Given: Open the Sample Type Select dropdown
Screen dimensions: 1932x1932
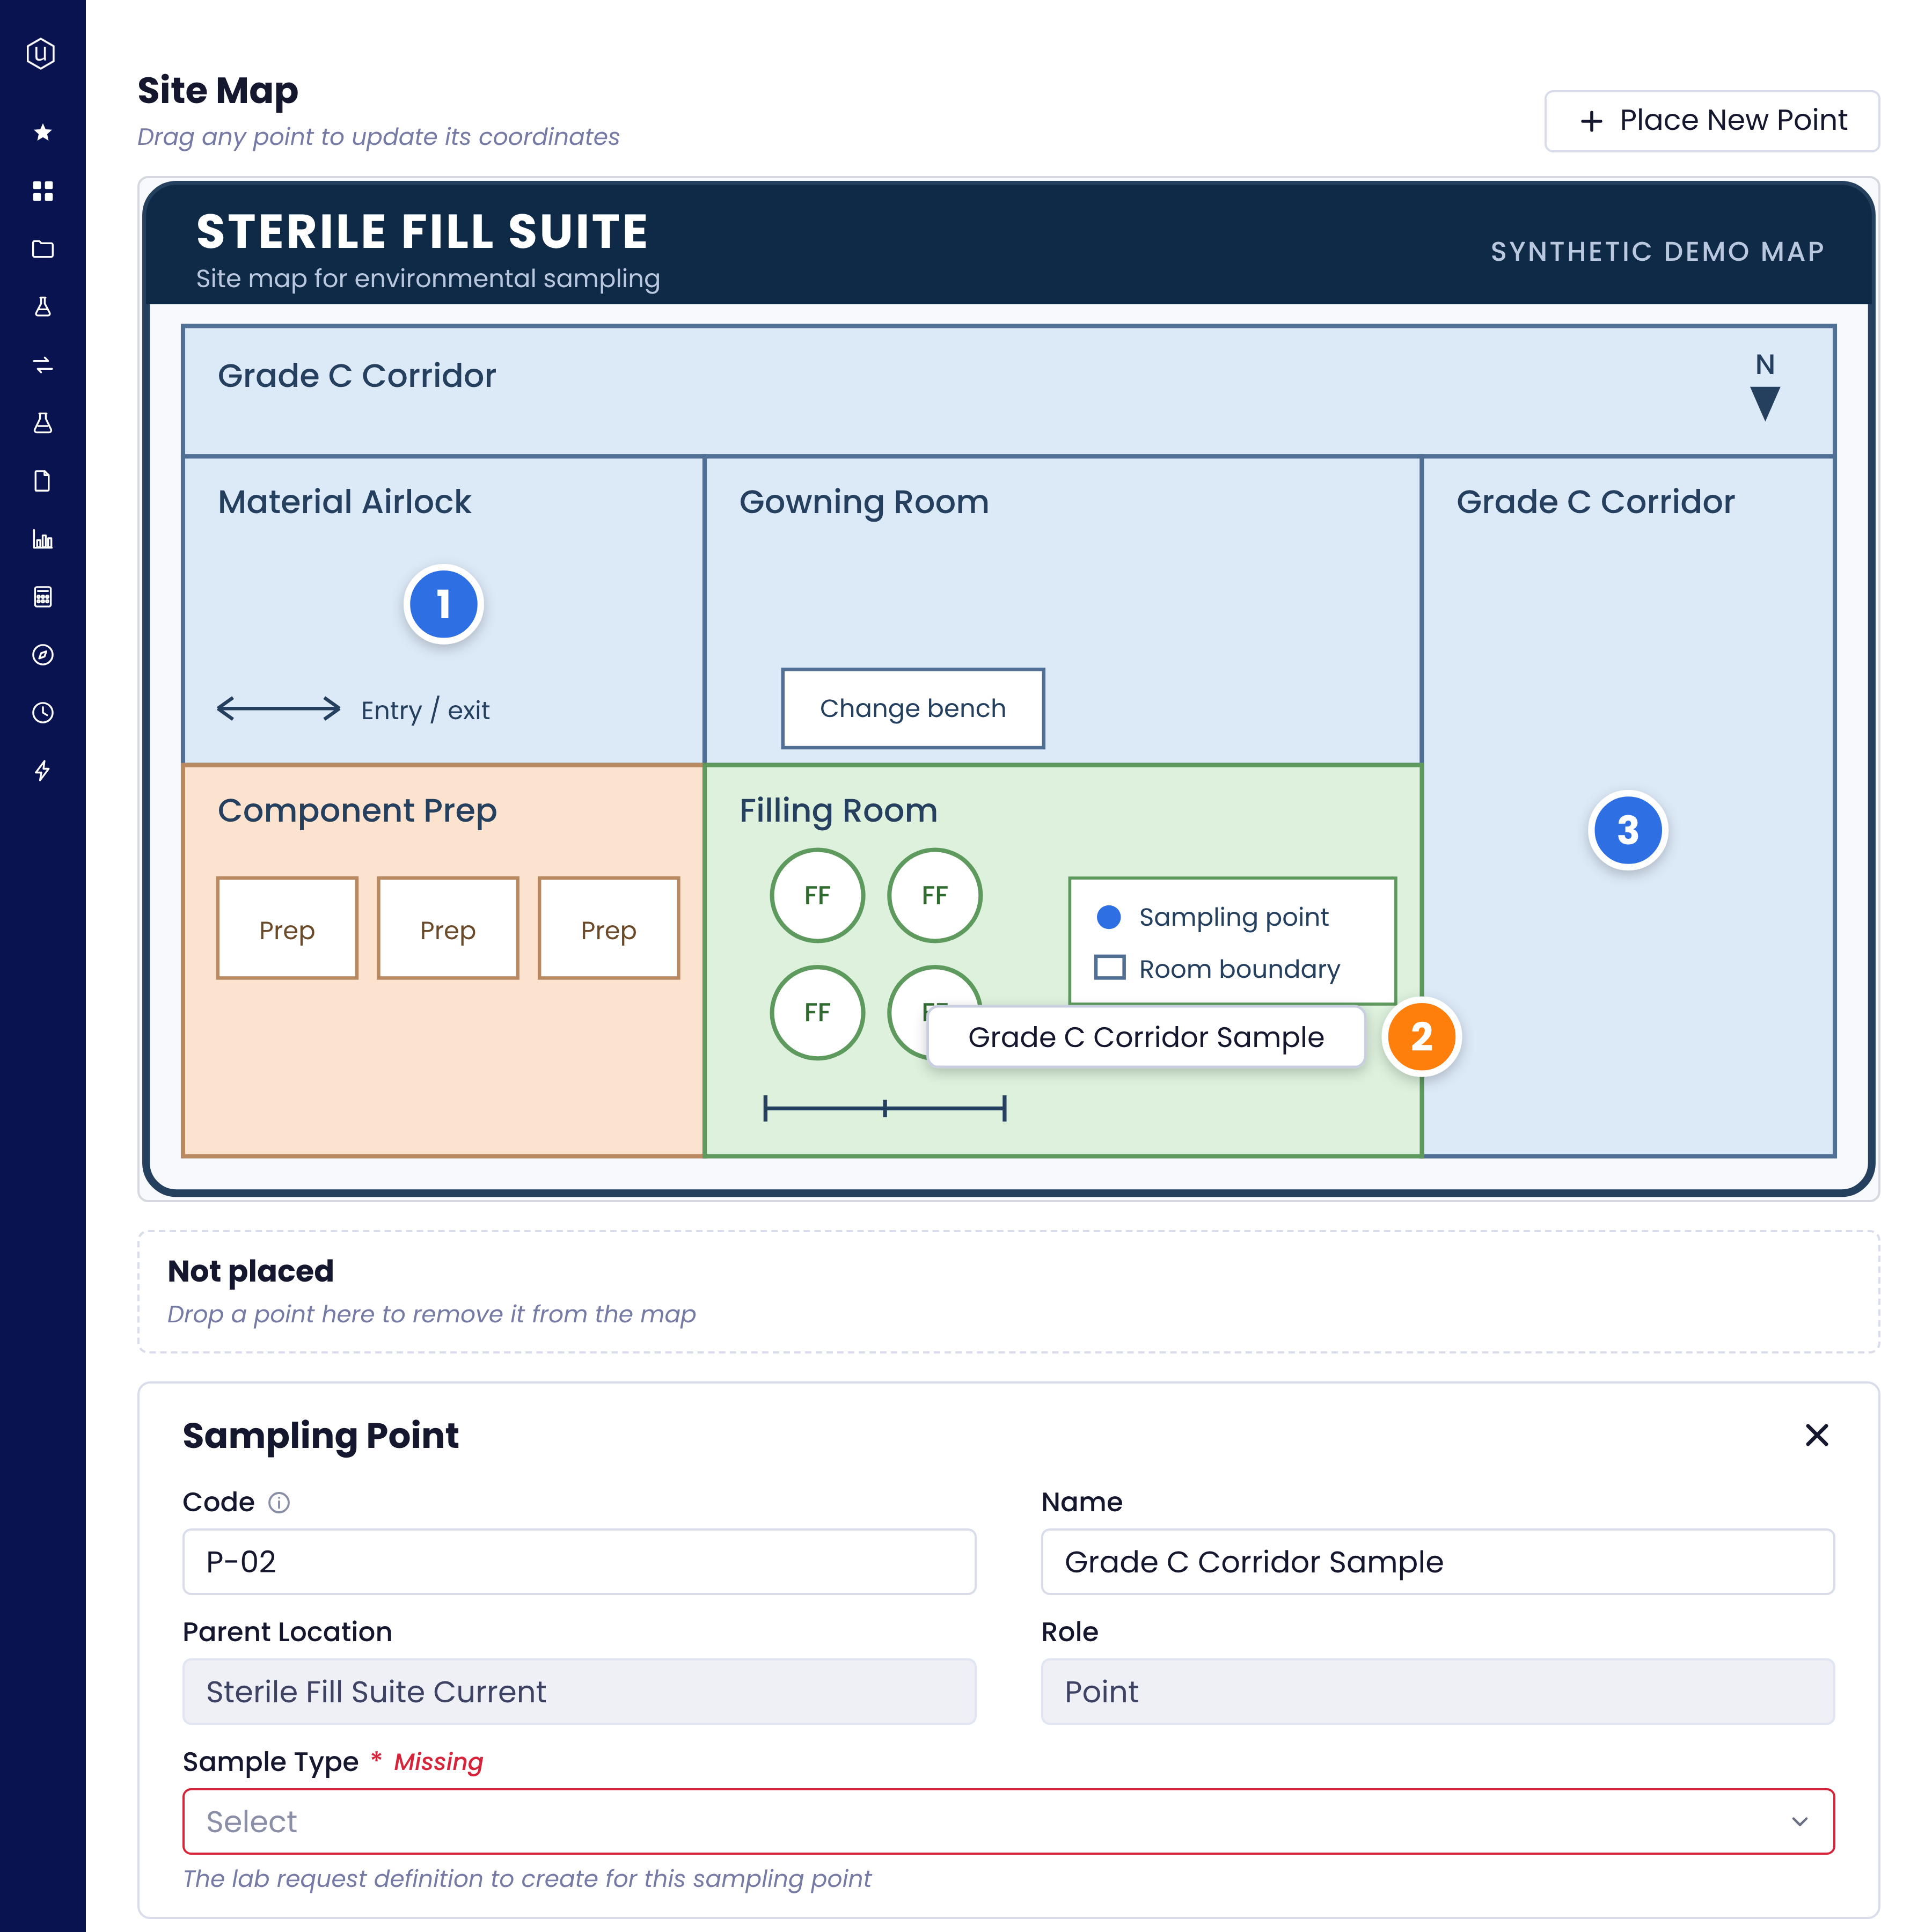Looking at the screenshot, I should [1008, 1821].
